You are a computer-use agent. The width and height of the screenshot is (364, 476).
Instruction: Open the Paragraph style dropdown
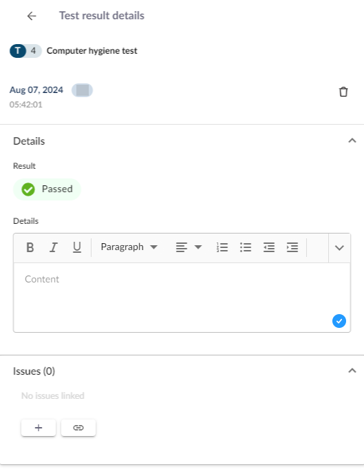(129, 247)
